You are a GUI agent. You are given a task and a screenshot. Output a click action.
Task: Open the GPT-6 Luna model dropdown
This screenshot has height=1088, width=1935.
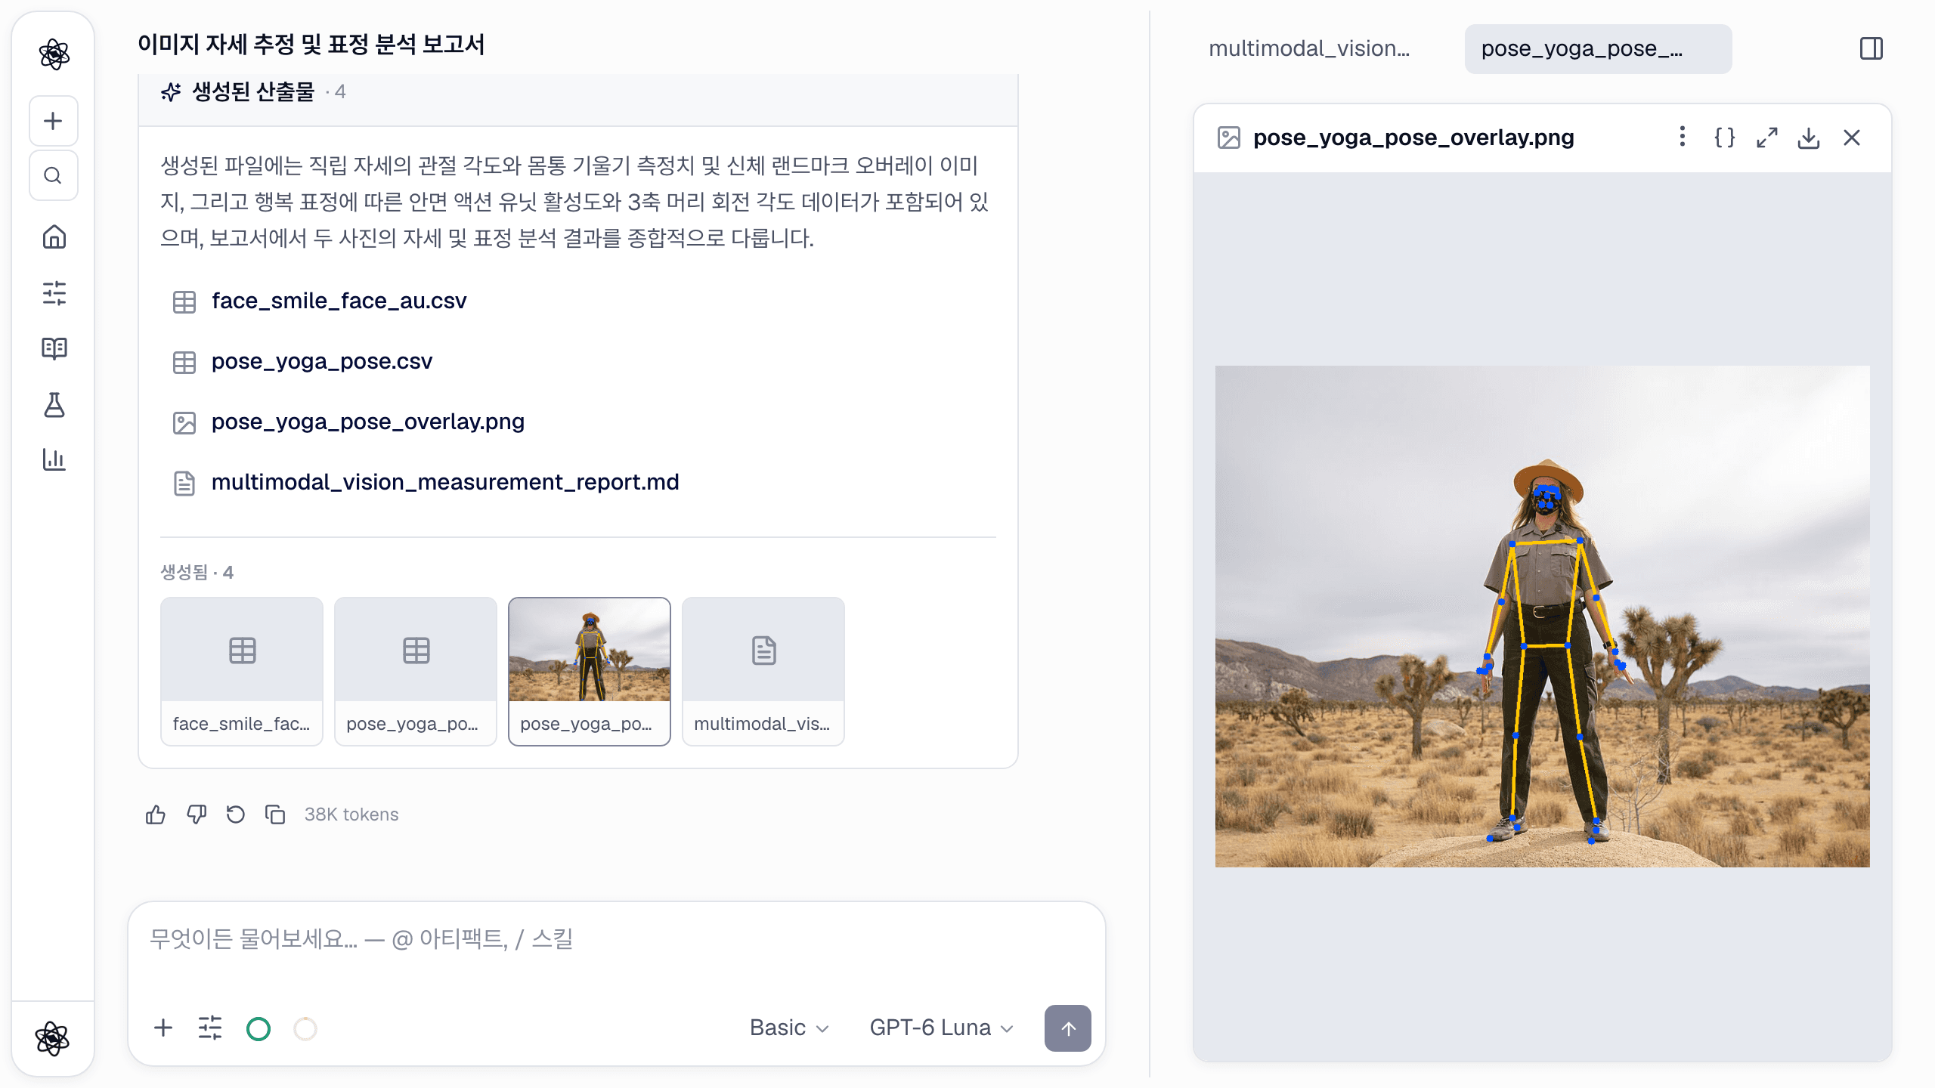pos(941,1028)
